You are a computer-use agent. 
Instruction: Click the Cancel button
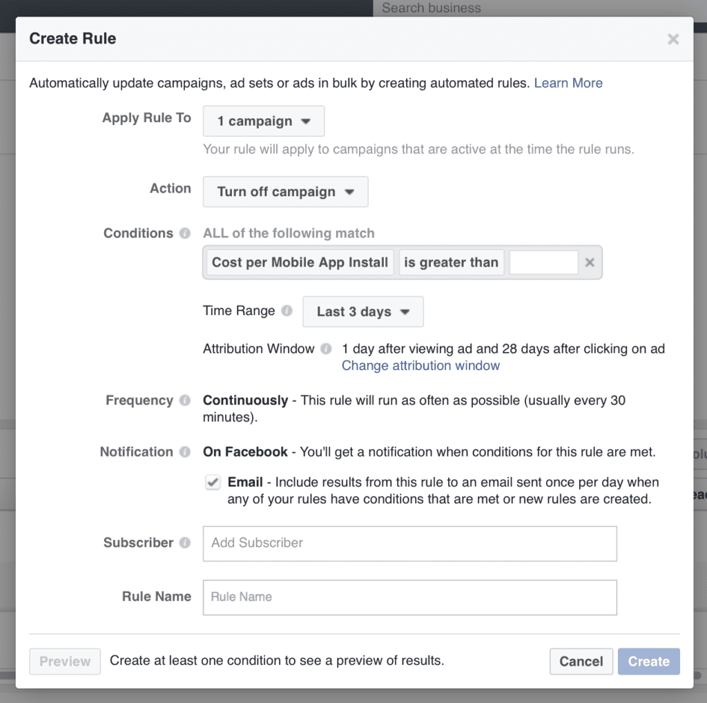pos(581,662)
